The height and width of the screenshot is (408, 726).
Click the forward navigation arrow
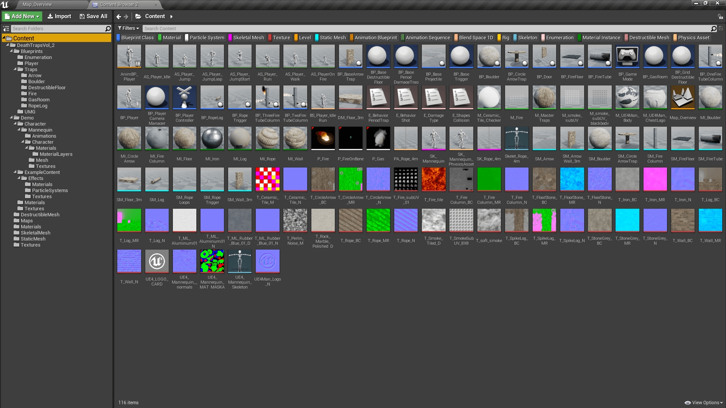click(x=126, y=17)
